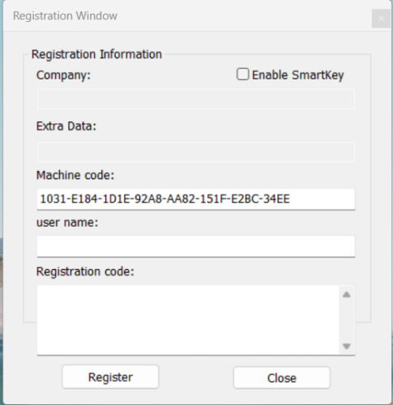The width and height of the screenshot is (393, 405).
Task: Click inside the Registration code text area
Action: (x=188, y=320)
